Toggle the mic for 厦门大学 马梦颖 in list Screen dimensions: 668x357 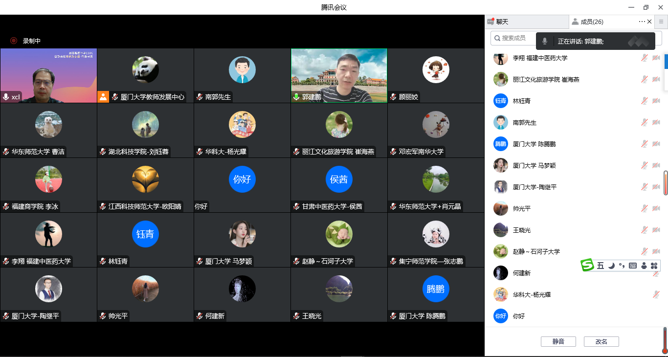tap(645, 165)
